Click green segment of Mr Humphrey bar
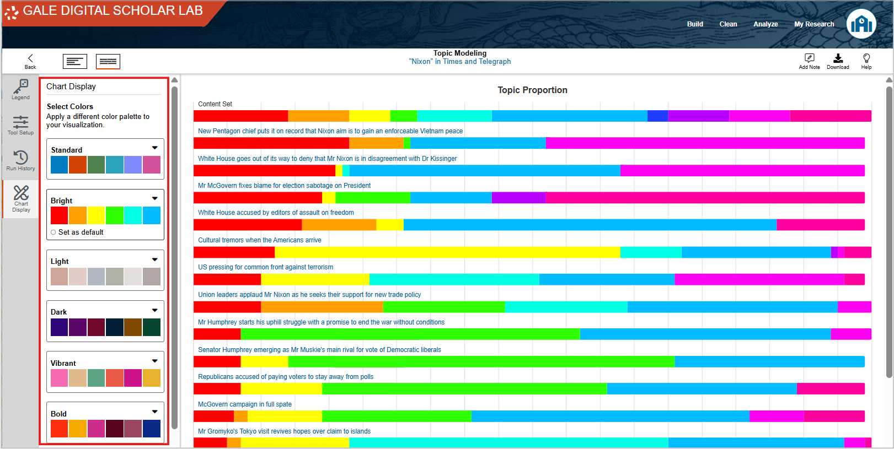 pyautogui.click(x=410, y=334)
